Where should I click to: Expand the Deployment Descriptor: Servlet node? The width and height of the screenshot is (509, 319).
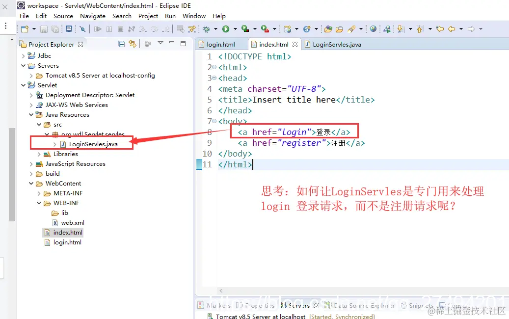click(x=31, y=95)
